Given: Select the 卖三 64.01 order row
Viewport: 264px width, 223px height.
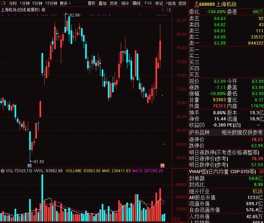Looking at the screenshot, I should coord(226,31).
